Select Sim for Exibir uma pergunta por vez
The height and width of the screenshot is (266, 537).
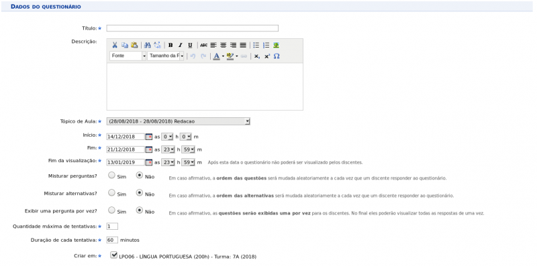coord(111,210)
